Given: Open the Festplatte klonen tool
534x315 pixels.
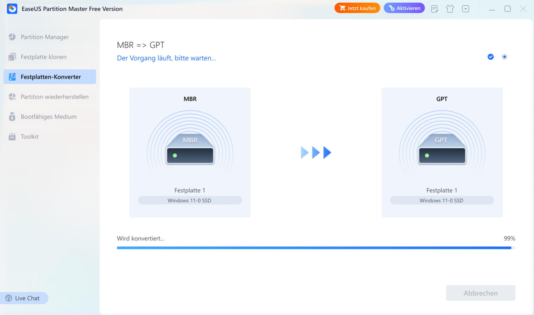Looking at the screenshot, I should (x=43, y=57).
